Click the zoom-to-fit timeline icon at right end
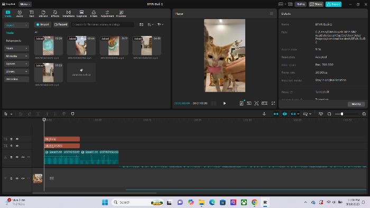The width and height of the screenshot is (370, 208). 364,114
